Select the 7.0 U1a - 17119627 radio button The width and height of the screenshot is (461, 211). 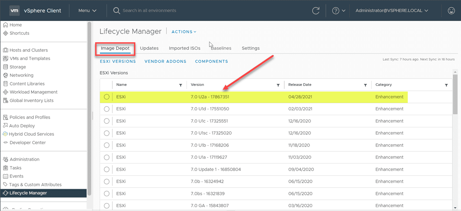point(107,157)
